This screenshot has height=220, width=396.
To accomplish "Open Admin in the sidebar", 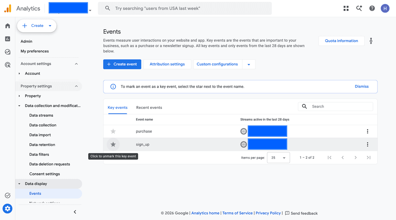I will coord(26,41).
